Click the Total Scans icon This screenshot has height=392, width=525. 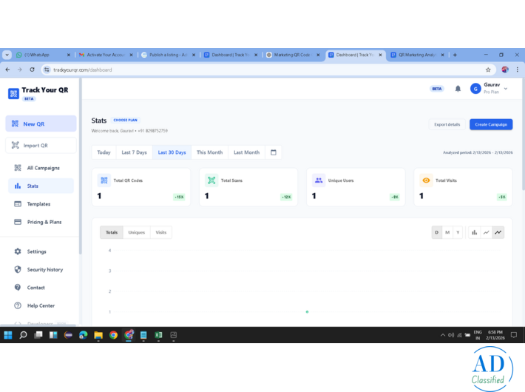(x=211, y=180)
